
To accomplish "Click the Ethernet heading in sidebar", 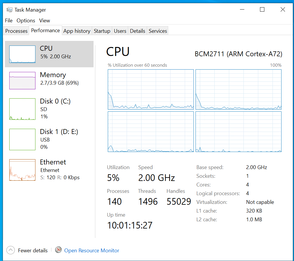I will tap(53, 162).
